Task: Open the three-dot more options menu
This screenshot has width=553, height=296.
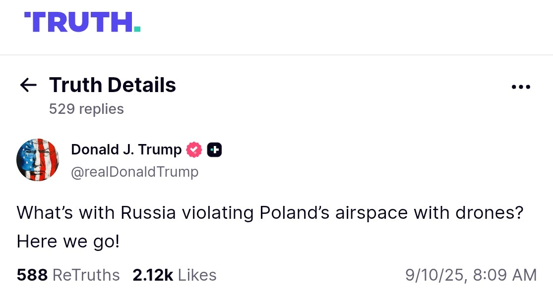Action: (521, 87)
